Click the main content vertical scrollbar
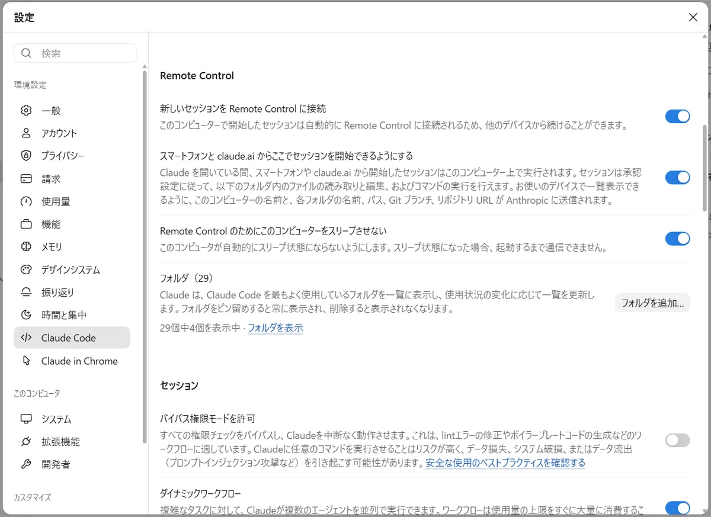 [x=704, y=168]
